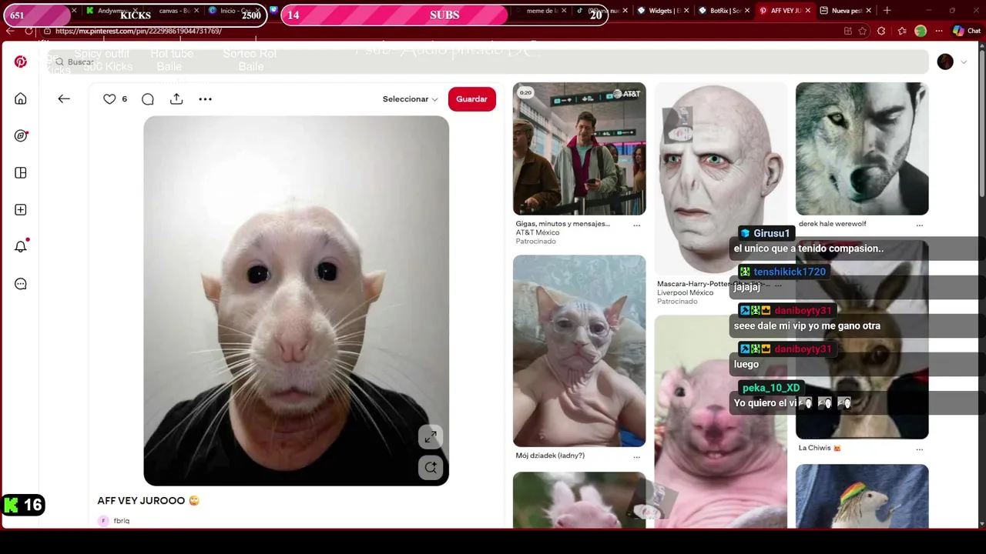Open the Copilot Chat button
This screenshot has width=986, height=554.
click(966, 31)
